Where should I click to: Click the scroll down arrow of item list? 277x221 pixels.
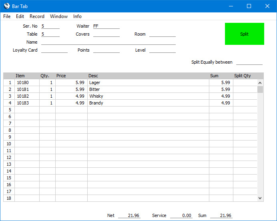tap(260, 198)
